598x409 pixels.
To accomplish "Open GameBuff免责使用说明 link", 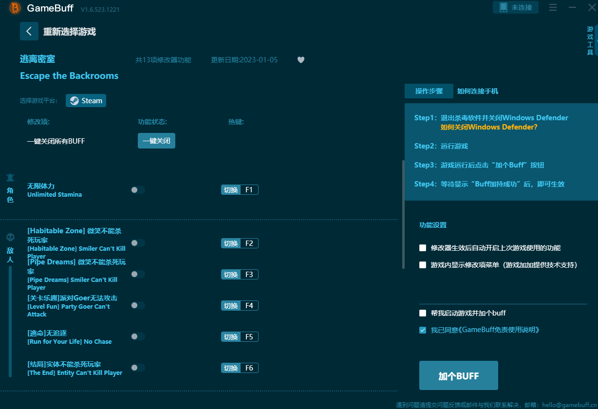I will tap(501, 330).
